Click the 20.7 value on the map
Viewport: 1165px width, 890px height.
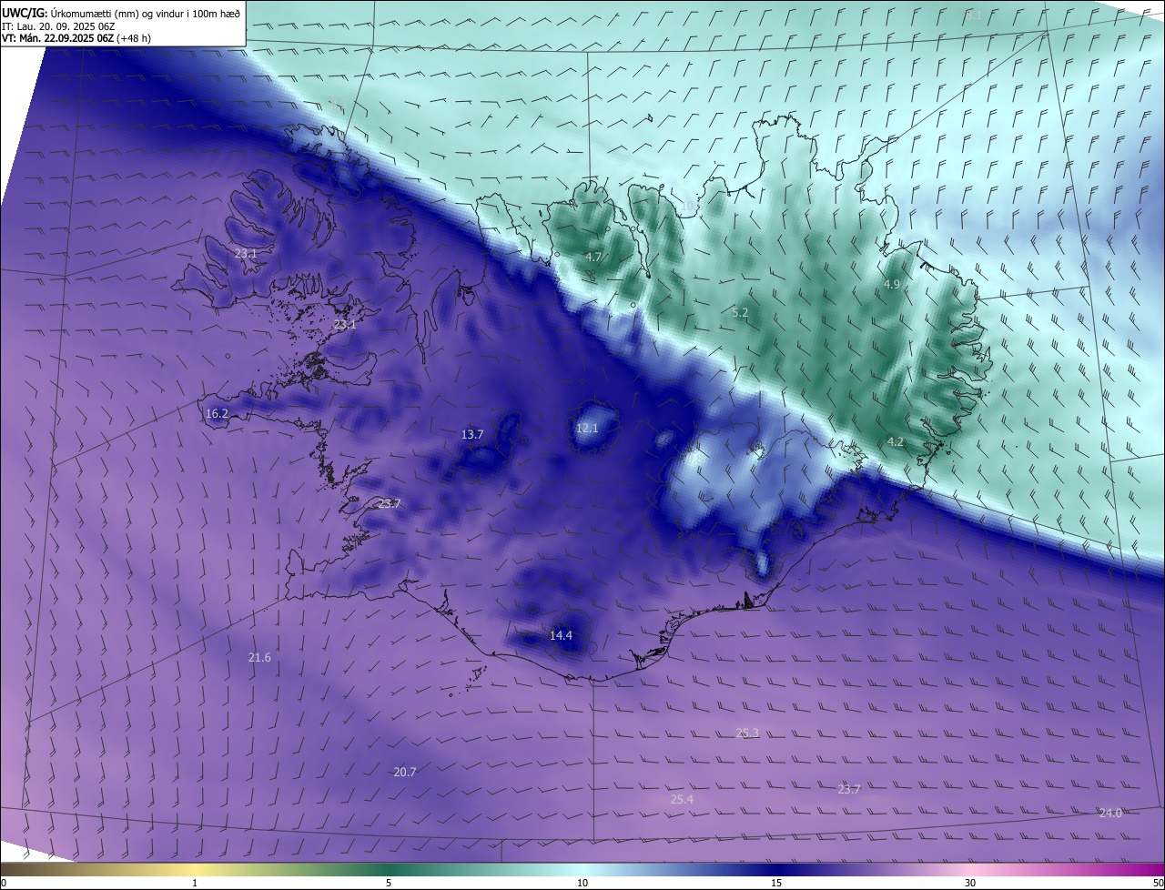click(x=404, y=772)
